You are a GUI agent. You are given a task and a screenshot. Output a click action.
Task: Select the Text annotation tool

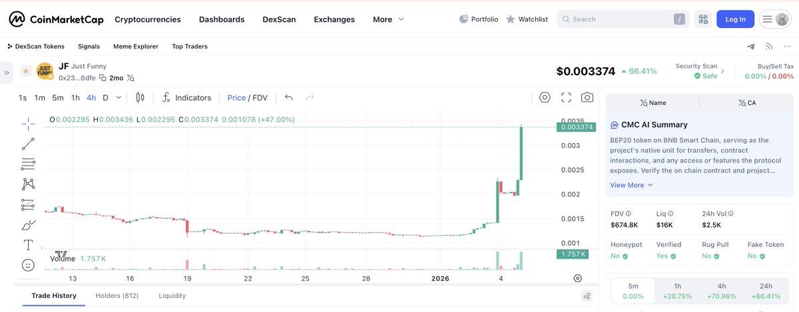[x=28, y=245]
